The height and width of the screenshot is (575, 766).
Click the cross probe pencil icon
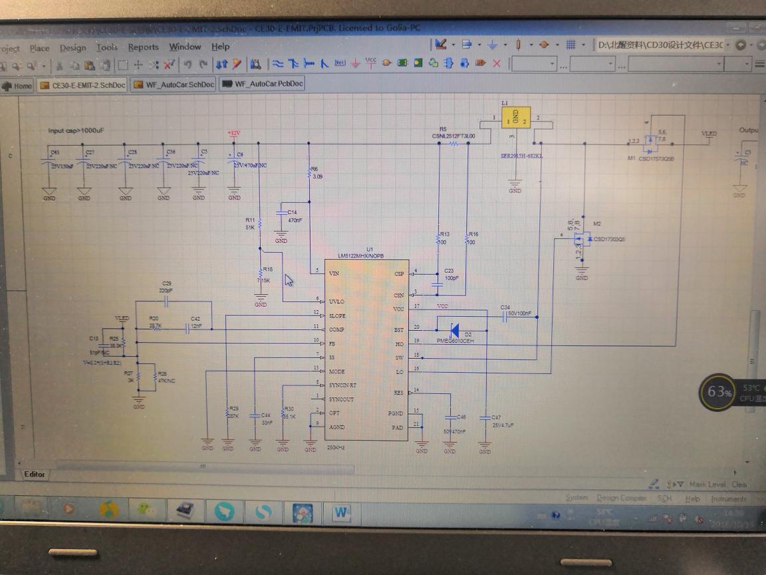[237, 64]
